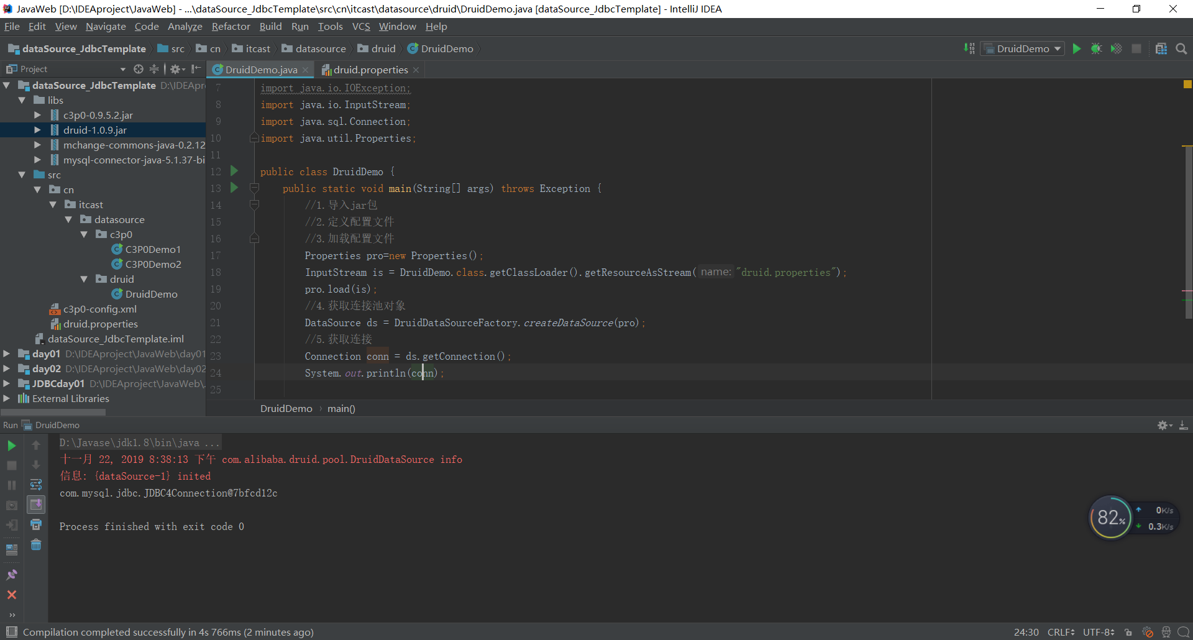The width and height of the screenshot is (1193, 640).
Task: Open the VCS menu
Action: (361, 26)
